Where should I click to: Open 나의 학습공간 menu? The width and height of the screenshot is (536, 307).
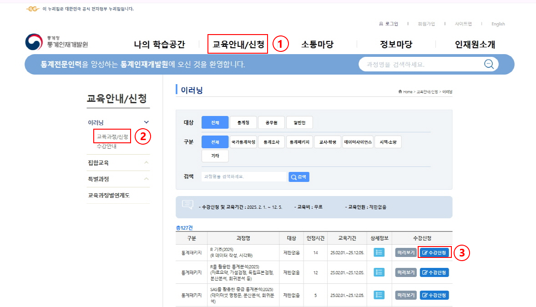(159, 44)
